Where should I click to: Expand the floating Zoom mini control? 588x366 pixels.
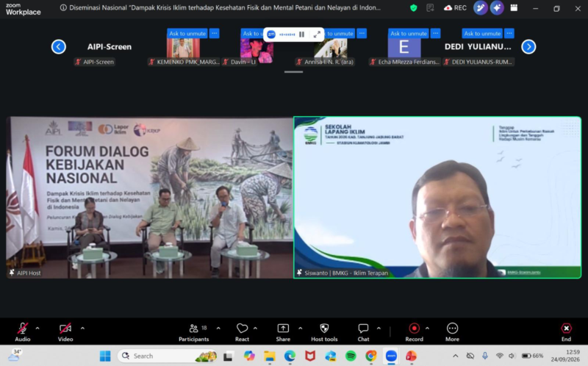(x=317, y=35)
